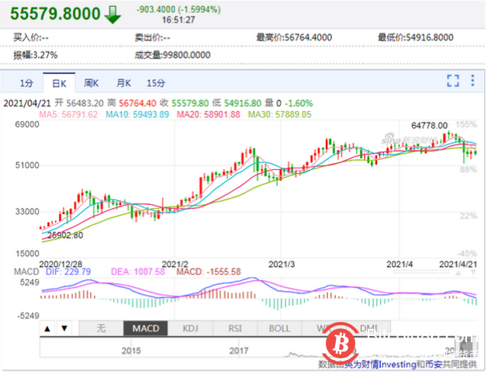Click the MA30: 57889.05 legend value

click(x=280, y=115)
